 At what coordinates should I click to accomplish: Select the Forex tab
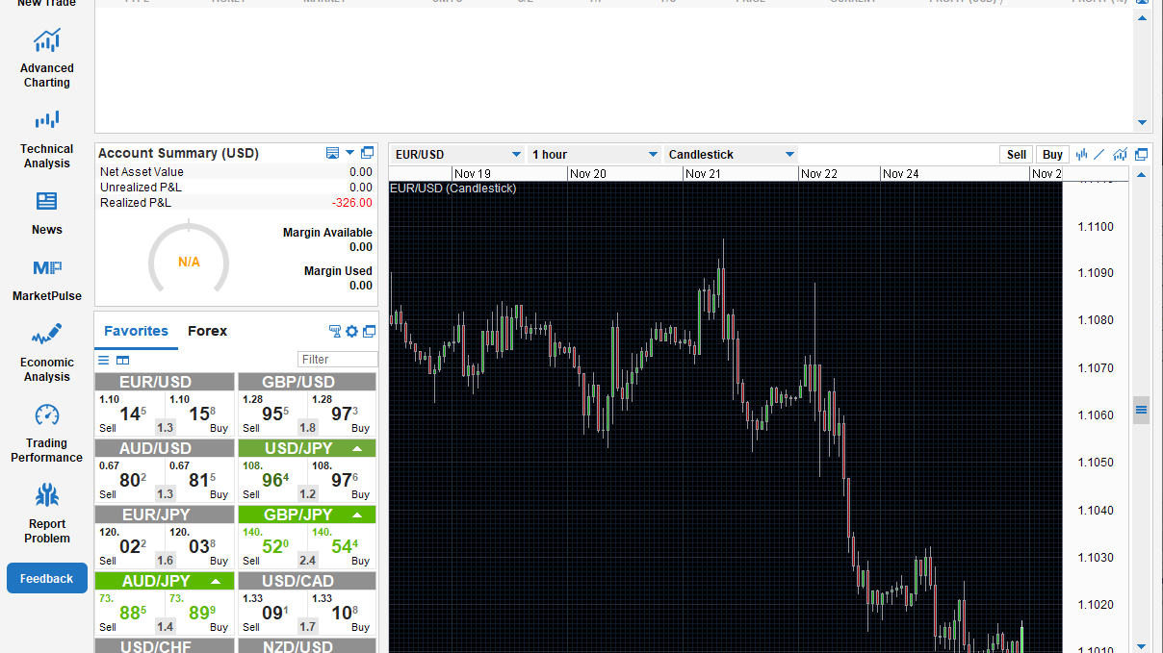coord(207,331)
